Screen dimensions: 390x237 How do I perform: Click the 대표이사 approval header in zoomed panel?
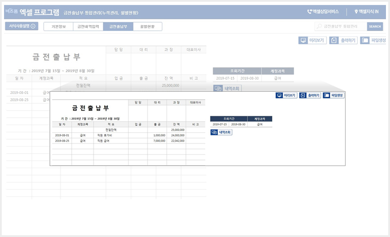(x=195, y=103)
